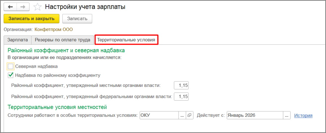Click В организации или ее подразделениях начисляется text
The image size is (326, 133).
click(x=64, y=58)
